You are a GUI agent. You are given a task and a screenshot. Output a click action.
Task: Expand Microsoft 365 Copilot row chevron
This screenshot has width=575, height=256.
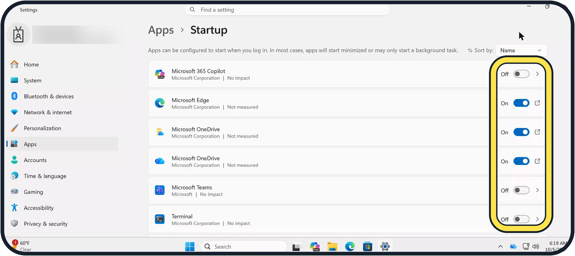[x=538, y=74]
